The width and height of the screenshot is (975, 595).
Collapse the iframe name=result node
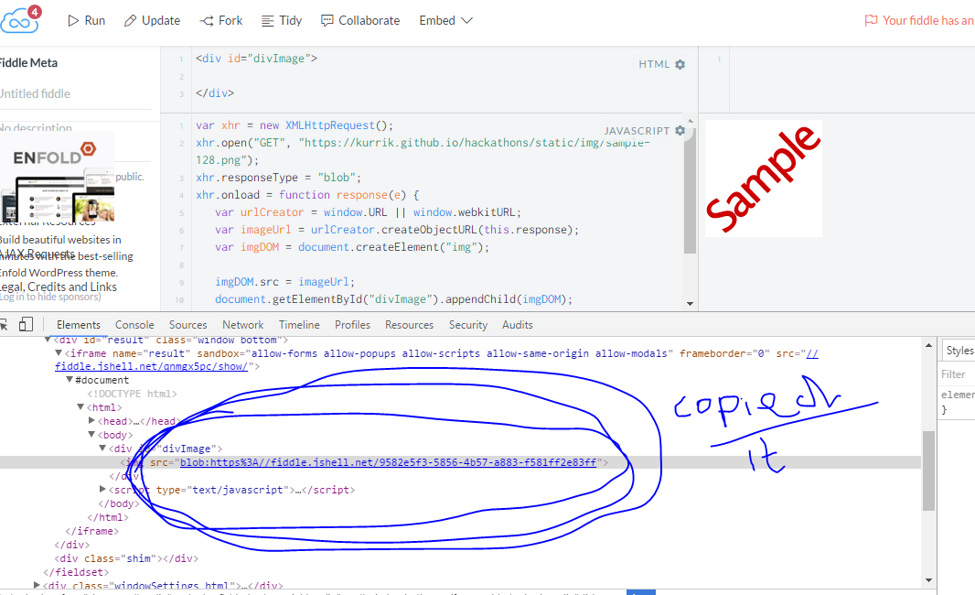click(59, 353)
